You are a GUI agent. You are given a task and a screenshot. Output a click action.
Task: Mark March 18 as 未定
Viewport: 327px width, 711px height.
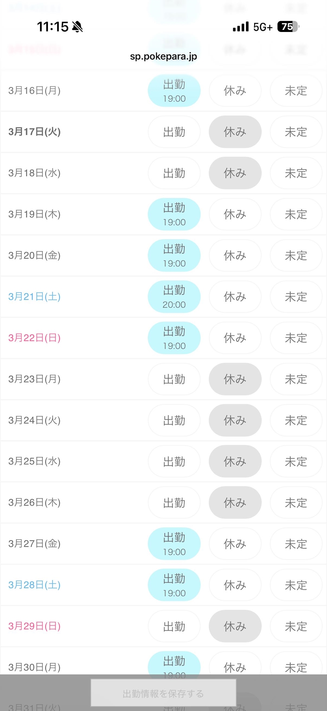point(296,173)
